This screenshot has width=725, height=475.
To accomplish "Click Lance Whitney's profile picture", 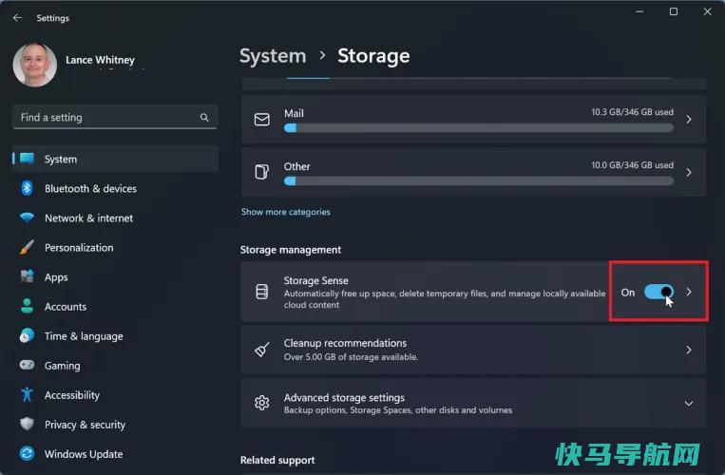I will click(35, 65).
